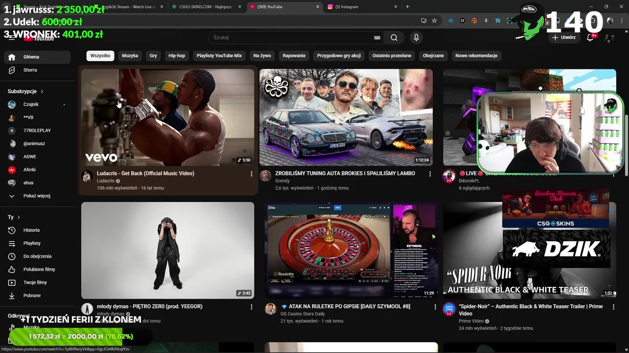Open ADWE subscription channel
This screenshot has height=353, width=629.
(37, 157)
